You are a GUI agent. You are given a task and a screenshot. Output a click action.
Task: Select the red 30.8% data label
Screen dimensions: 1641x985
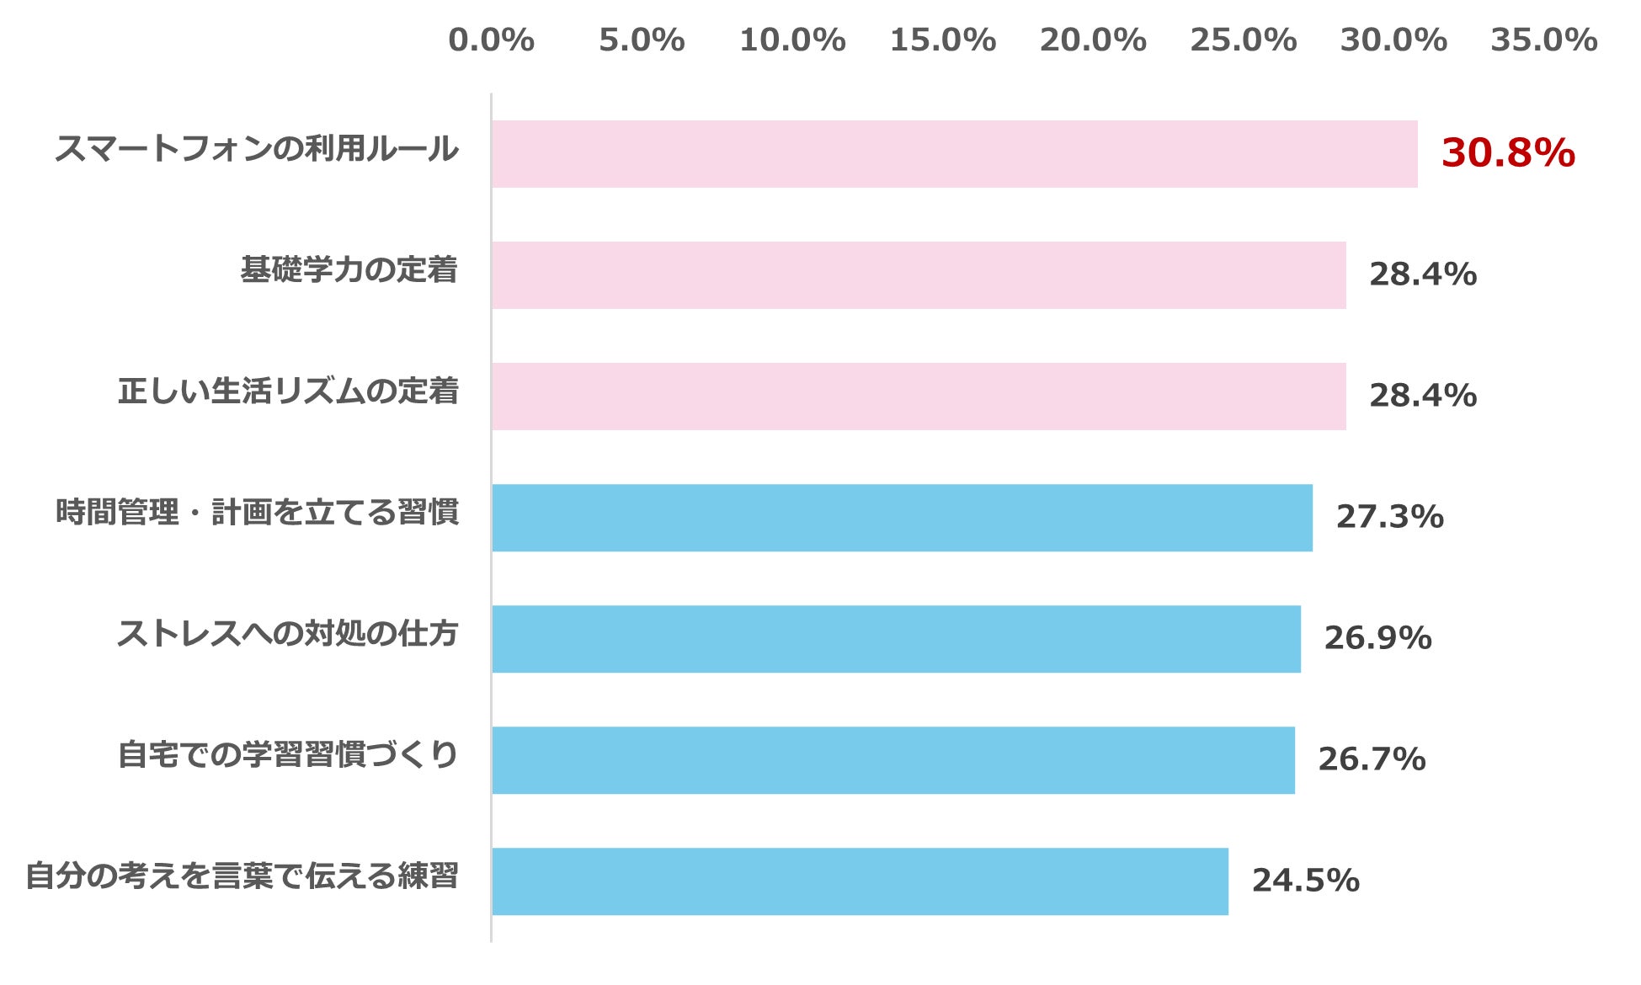click(1508, 153)
